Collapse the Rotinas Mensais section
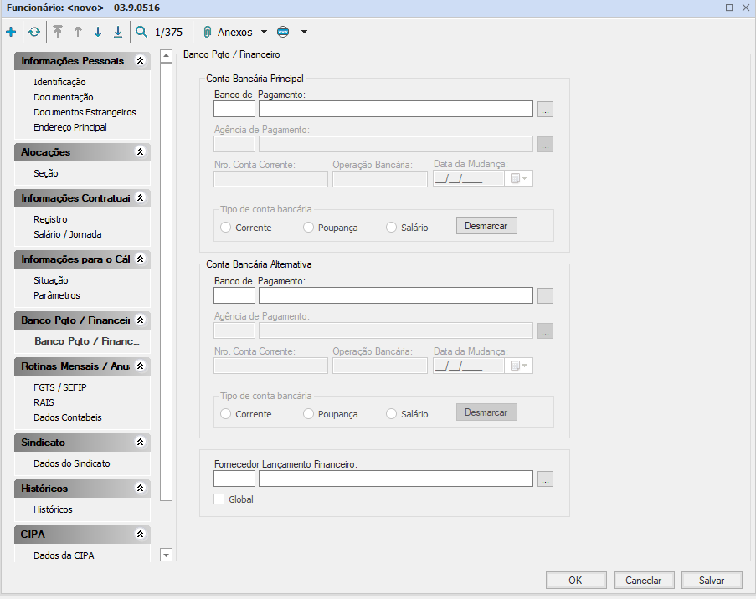The image size is (756, 599). point(141,366)
